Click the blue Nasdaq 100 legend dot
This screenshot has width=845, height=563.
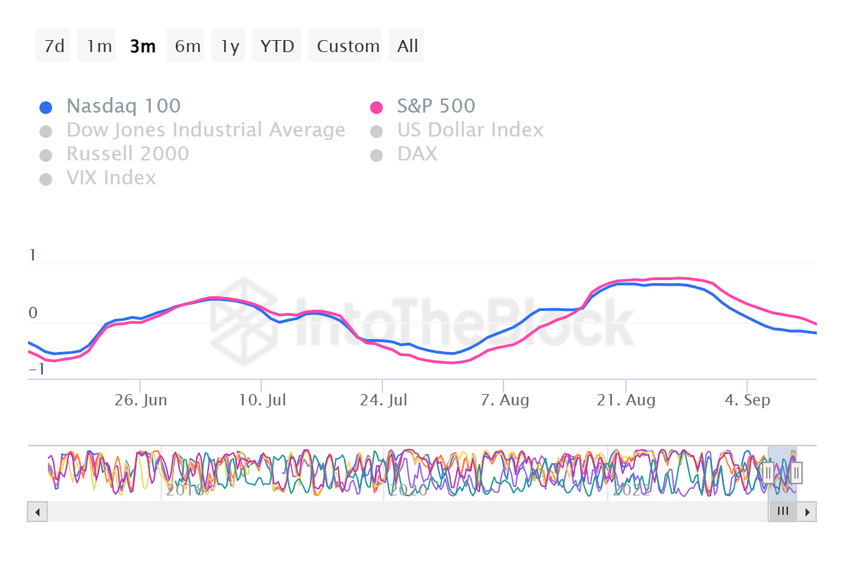coord(46,106)
